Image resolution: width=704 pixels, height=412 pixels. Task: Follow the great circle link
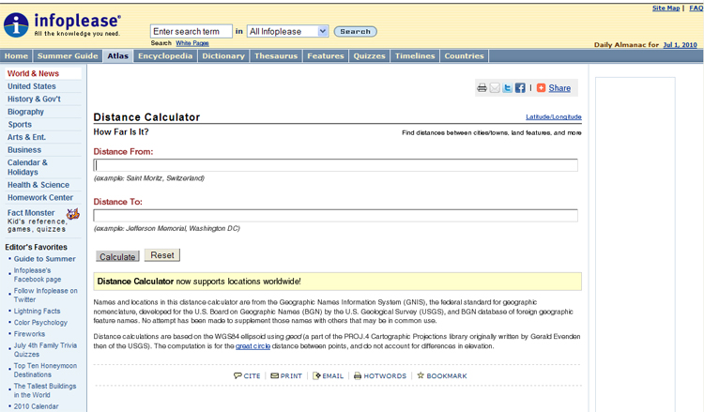[254, 346]
